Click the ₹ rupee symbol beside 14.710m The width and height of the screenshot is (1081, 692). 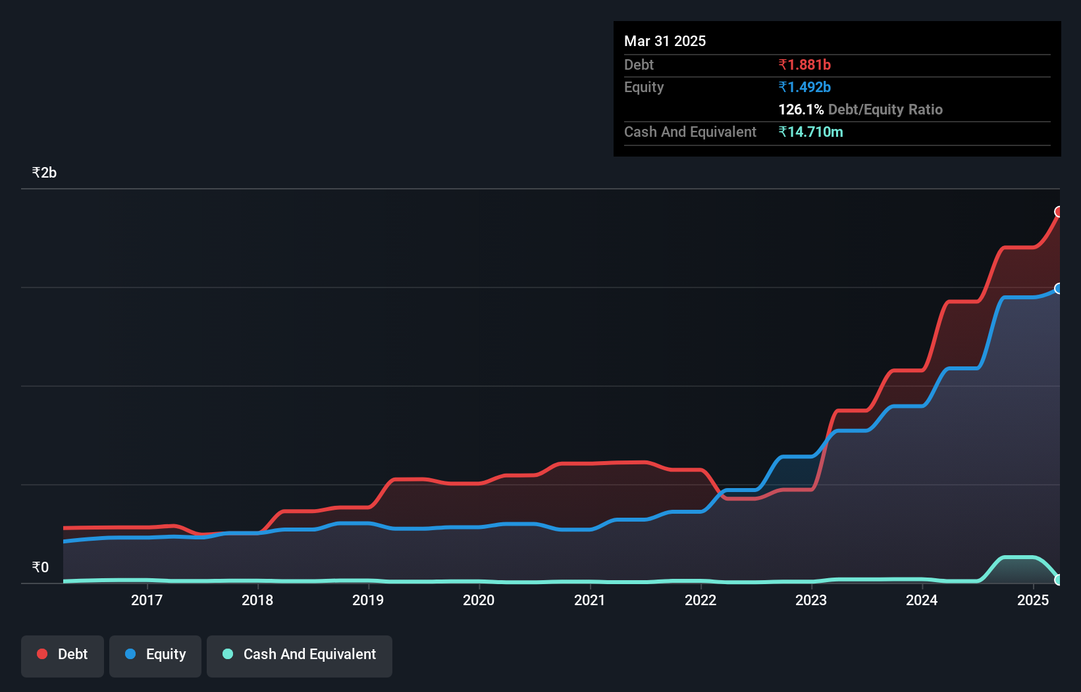coord(783,132)
